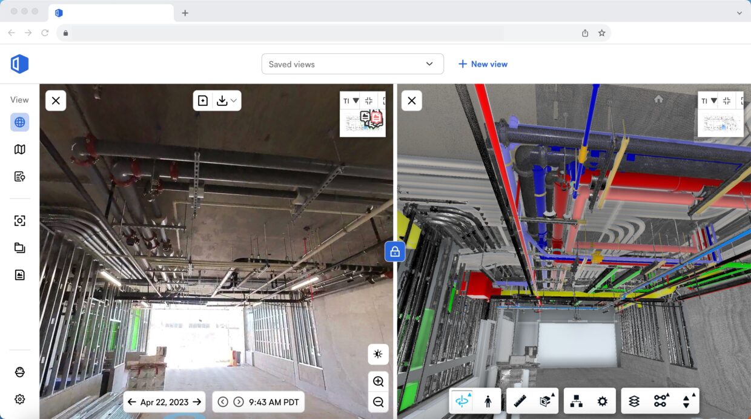
Task: Select the capture tool in the sidebar
Action: coord(19,220)
